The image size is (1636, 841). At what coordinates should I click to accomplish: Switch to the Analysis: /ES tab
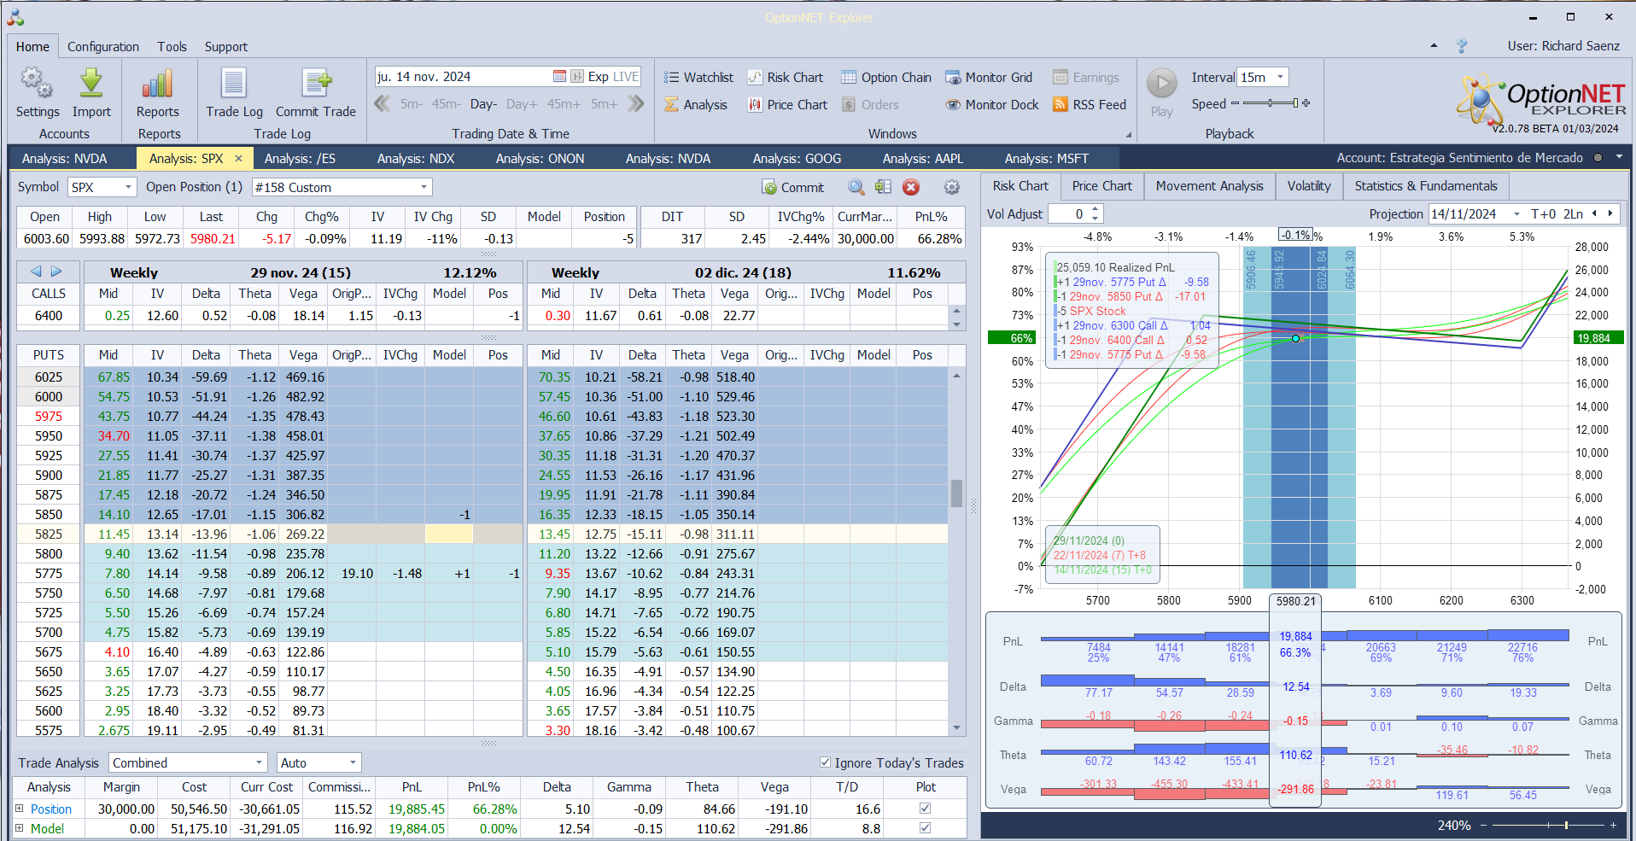(300, 159)
